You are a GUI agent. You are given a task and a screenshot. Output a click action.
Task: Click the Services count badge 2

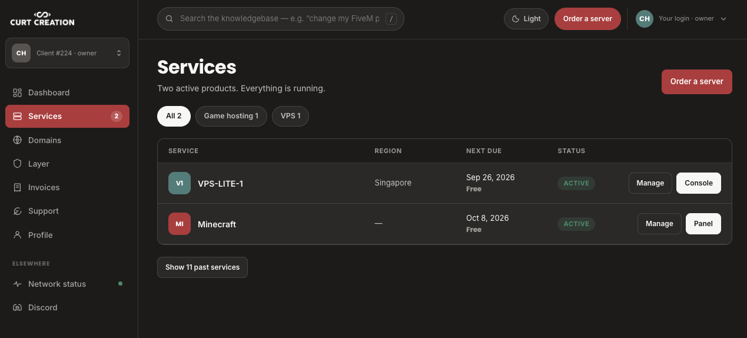point(117,116)
